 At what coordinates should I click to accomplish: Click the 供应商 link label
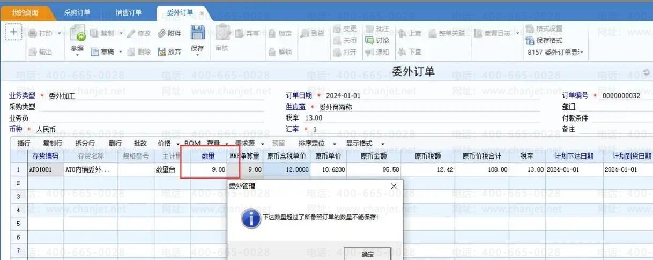[295, 107]
